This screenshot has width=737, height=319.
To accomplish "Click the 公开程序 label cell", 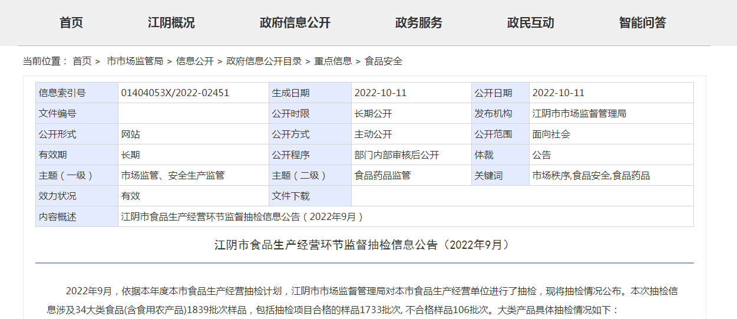I will coord(310,154).
